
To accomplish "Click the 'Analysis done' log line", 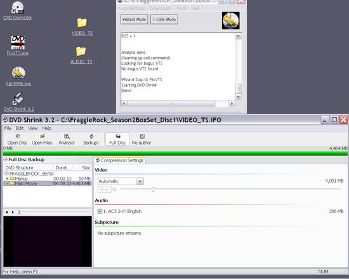I will click(x=133, y=52).
